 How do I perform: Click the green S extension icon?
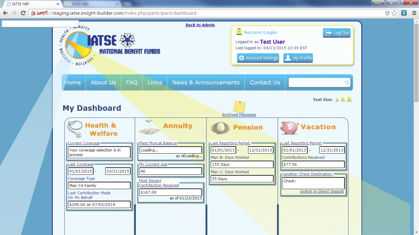(x=404, y=13)
